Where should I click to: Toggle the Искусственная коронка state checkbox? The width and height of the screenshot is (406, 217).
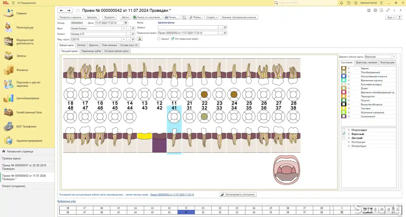[x=344, y=76]
